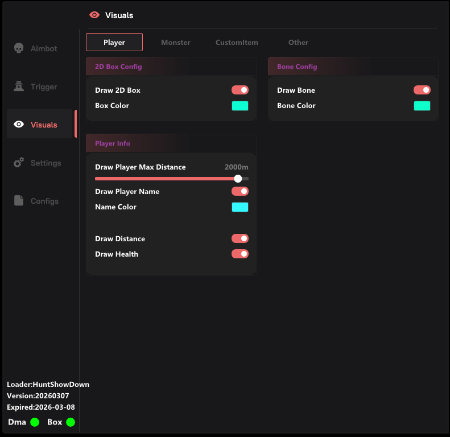450x437 pixels.
Task: Open the Box Color swatch
Action: pos(240,106)
